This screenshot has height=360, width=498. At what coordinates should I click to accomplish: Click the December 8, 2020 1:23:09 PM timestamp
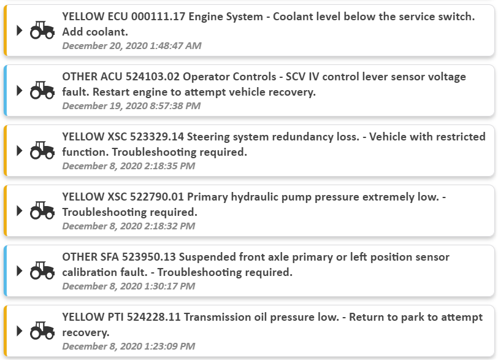[129, 346]
